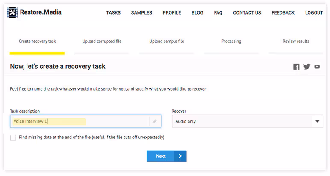Open the PROFILE page
The height and width of the screenshot is (176, 330).
tap(172, 13)
